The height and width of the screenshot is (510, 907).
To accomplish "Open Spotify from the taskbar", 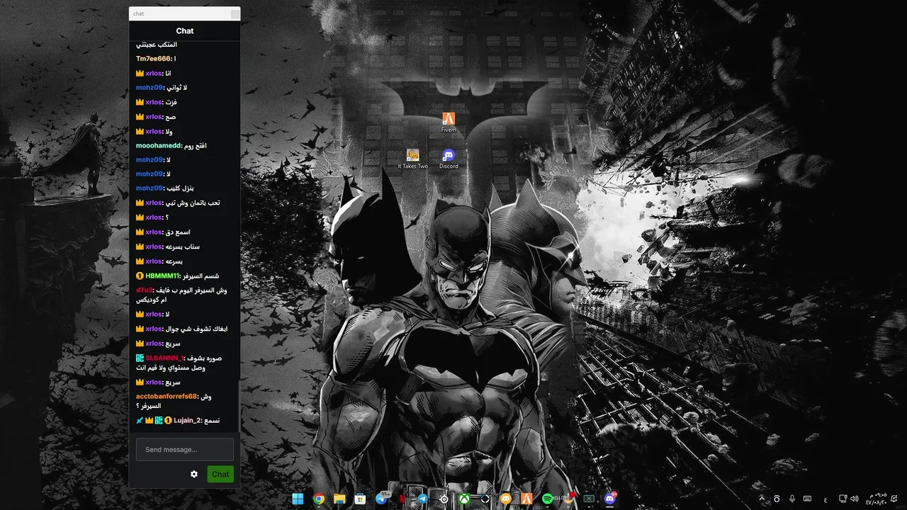I will point(548,499).
